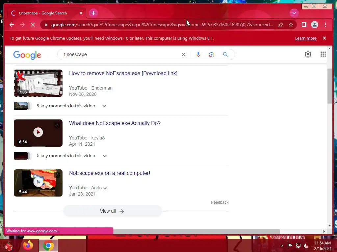Viewport: 337px width, 252px height.
Task: Open the Chrome profile avatar menu
Action: tap(314, 25)
